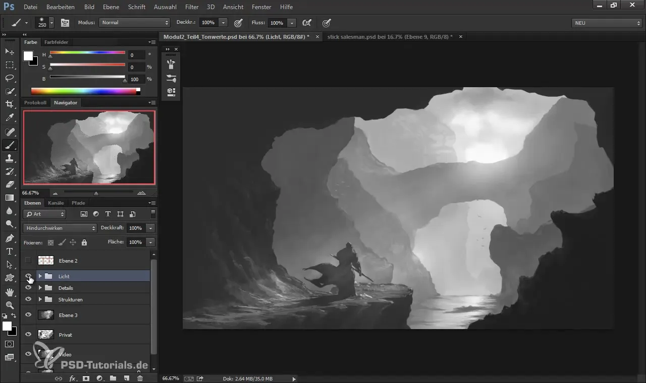Toggle visibility of the Privat layer

(28, 335)
